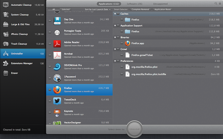Click Application Reset smart selector
This screenshot has height=139, width=223.
click(163, 9)
